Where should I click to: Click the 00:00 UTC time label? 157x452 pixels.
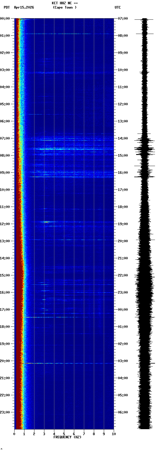coord(123,310)
